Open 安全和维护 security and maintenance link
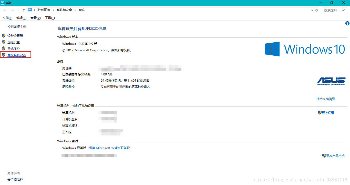 pos(15,180)
